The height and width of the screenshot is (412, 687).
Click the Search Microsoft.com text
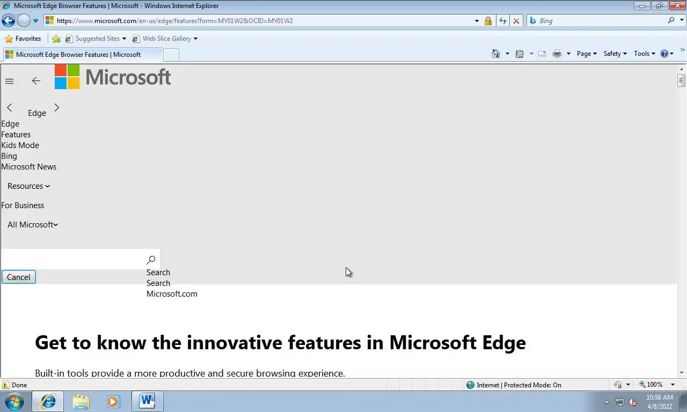point(172,289)
